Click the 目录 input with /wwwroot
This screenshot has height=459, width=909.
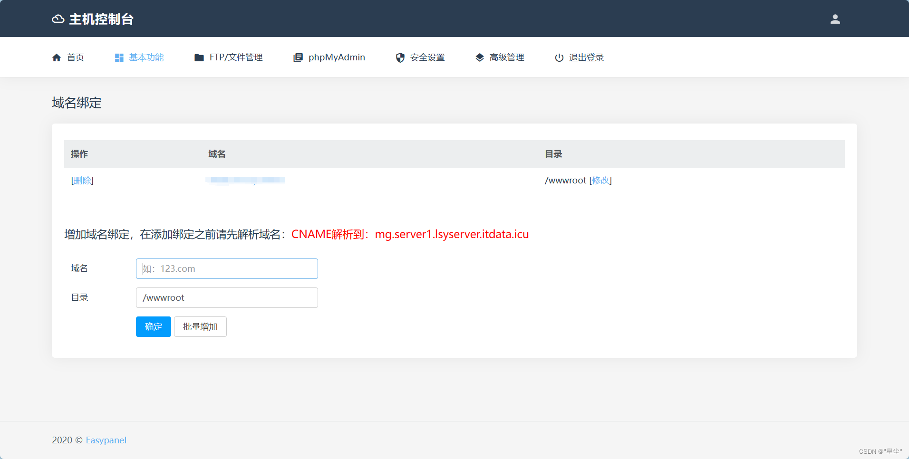(227, 298)
